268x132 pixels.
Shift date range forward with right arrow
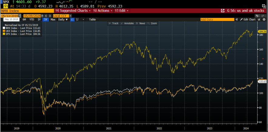tap(50, 16)
